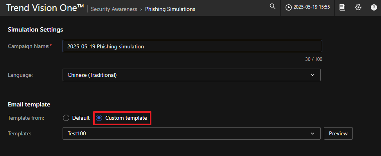
Task: Click the Template dropdown chevron arrow
Action: (312, 133)
